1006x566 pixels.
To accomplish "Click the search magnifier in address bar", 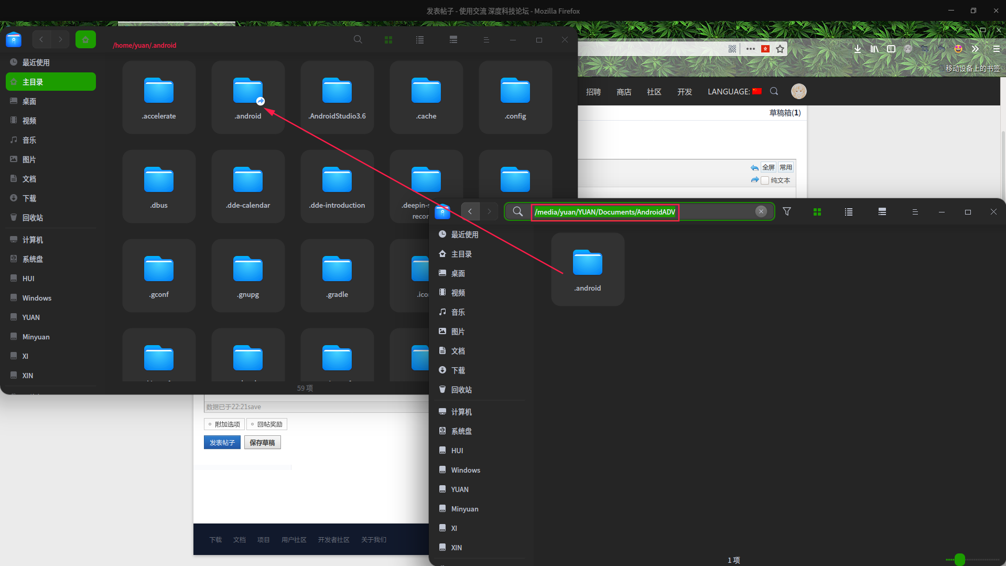I will coord(517,211).
